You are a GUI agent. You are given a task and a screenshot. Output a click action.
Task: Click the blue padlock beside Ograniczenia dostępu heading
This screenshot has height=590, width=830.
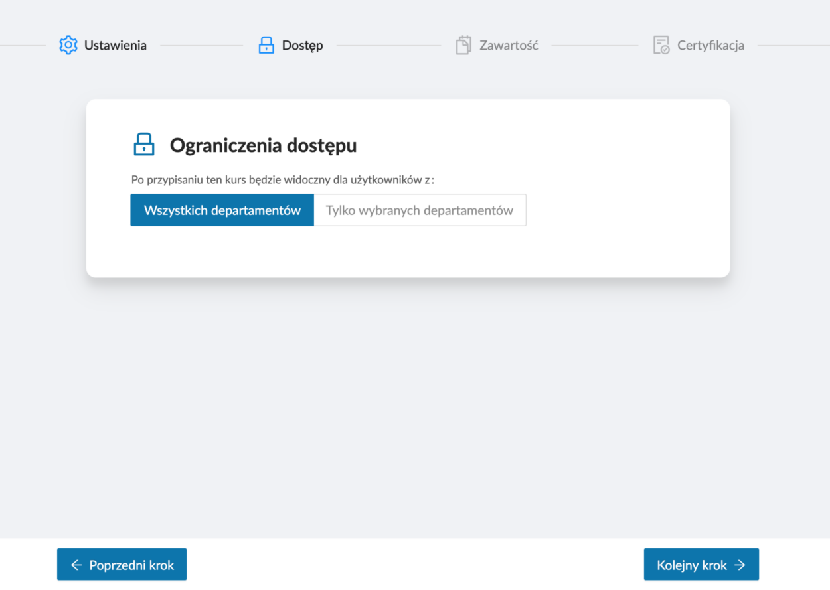[143, 144]
